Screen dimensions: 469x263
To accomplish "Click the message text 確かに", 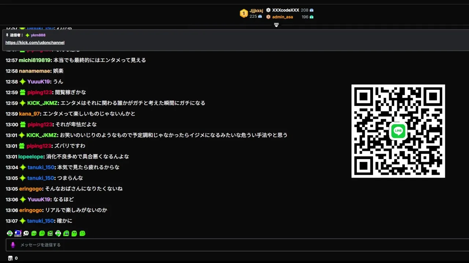I will [65, 221].
